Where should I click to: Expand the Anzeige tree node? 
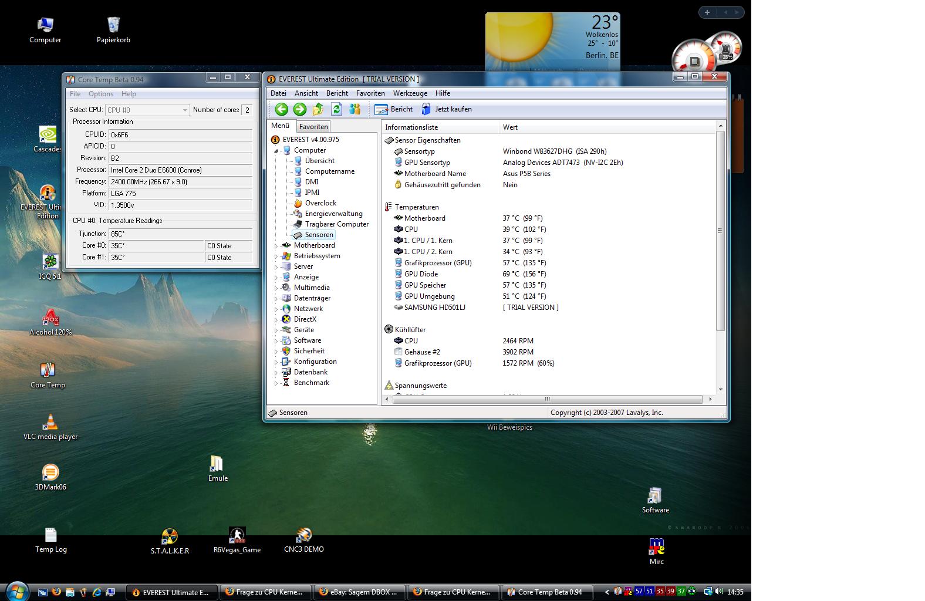point(276,278)
